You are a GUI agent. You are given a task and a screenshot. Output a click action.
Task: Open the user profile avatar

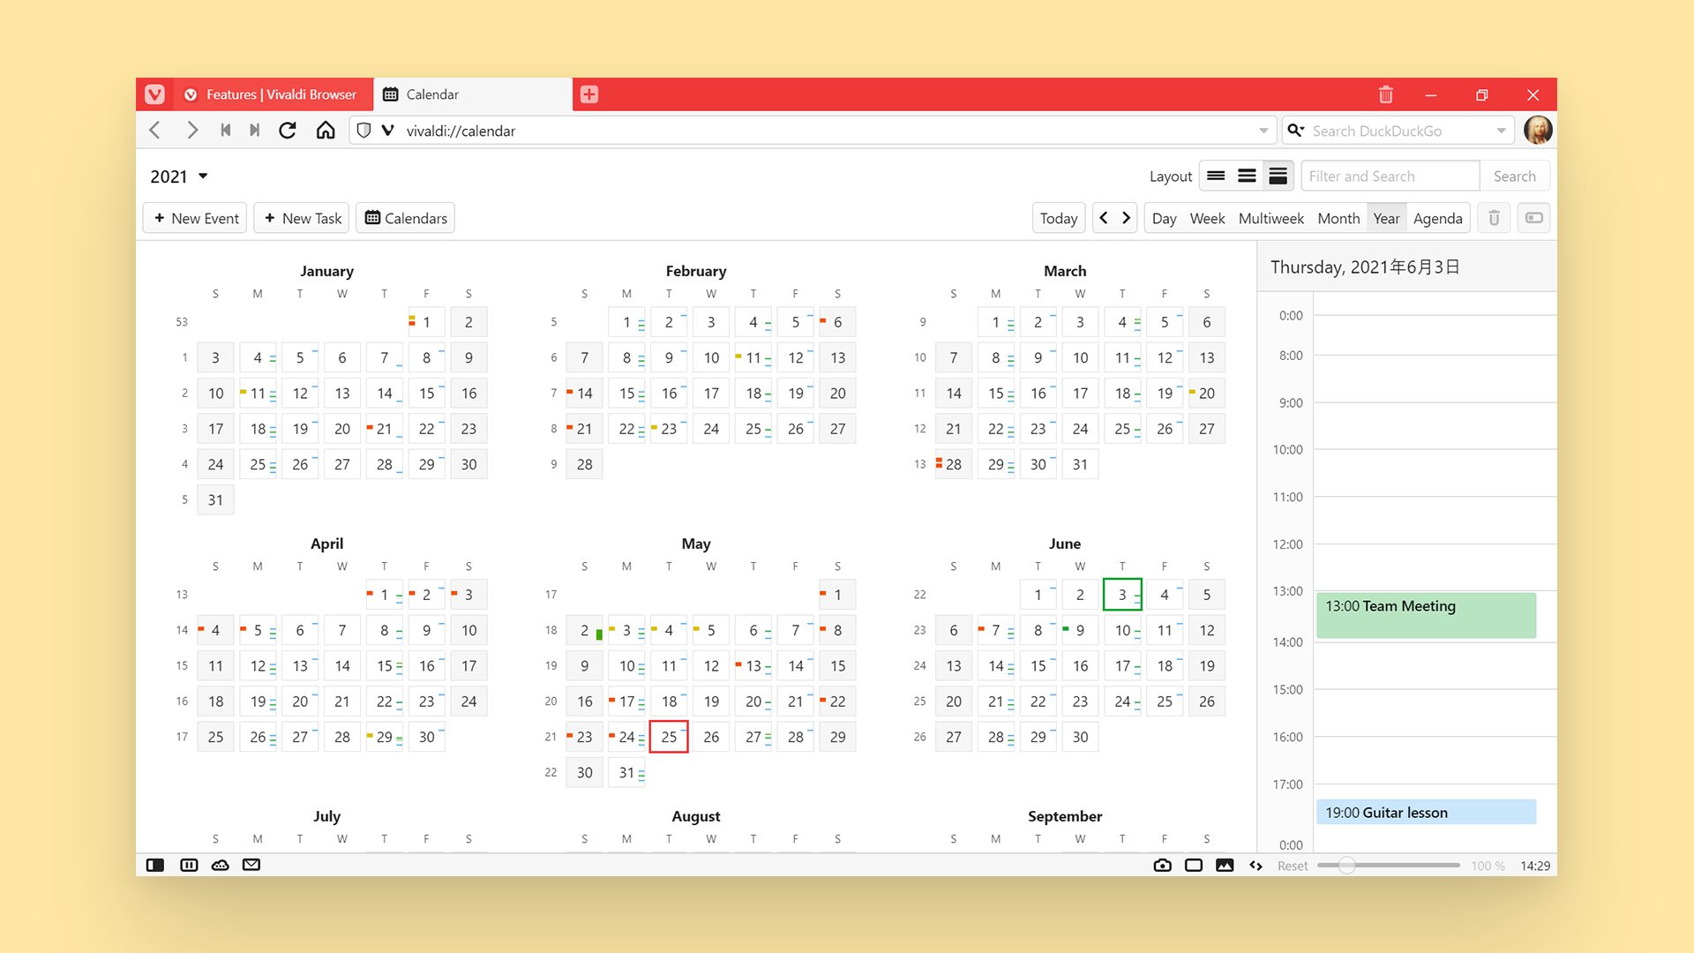pos(1538,131)
